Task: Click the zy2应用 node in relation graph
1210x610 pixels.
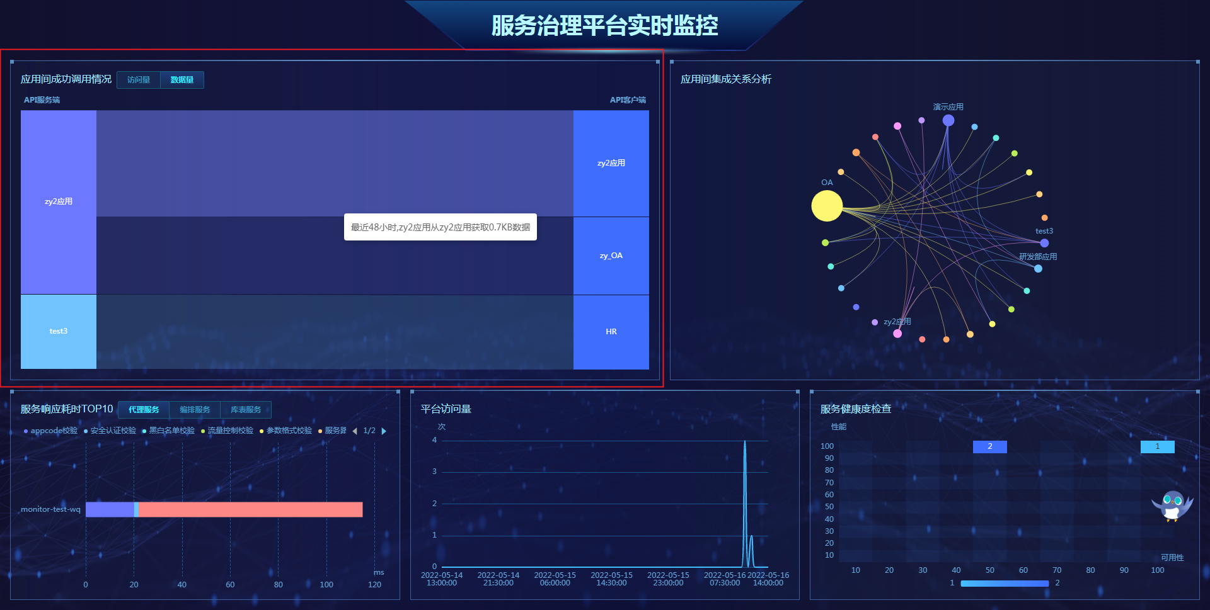Action: (x=897, y=334)
